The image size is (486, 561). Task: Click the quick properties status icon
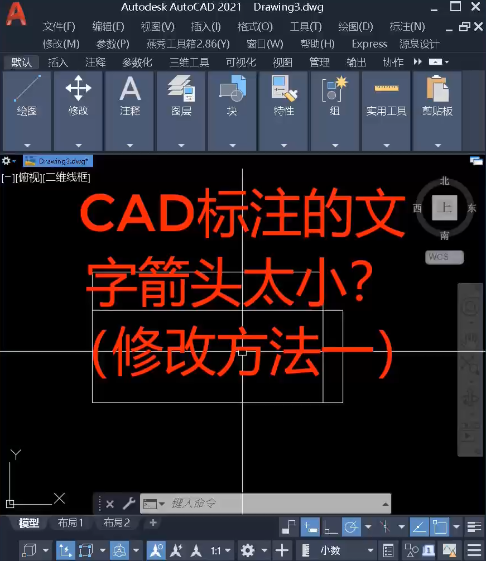(x=388, y=550)
